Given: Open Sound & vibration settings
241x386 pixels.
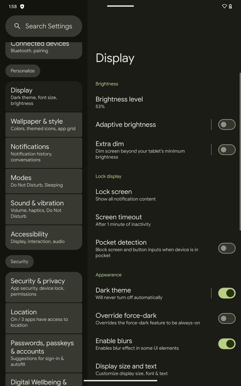Looking at the screenshot, I should point(44,209).
